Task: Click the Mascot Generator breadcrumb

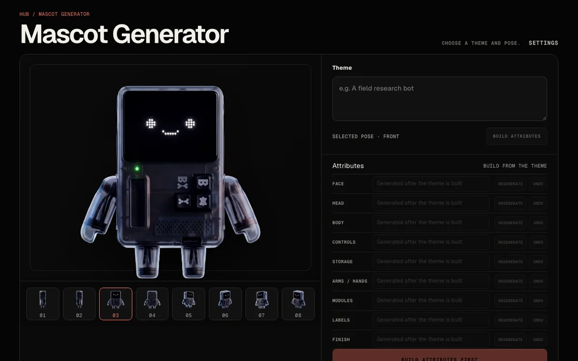Action: [64, 14]
